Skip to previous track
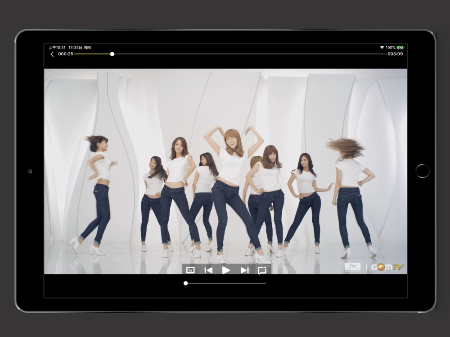 pyautogui.click(x=208, y=270)
